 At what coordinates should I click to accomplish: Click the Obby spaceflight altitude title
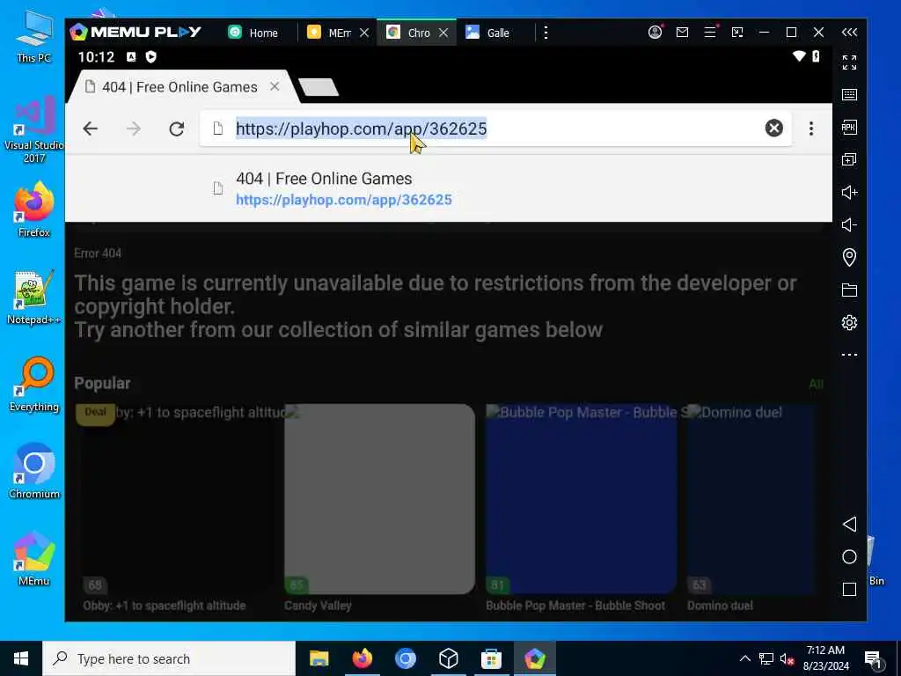(165, 606)
